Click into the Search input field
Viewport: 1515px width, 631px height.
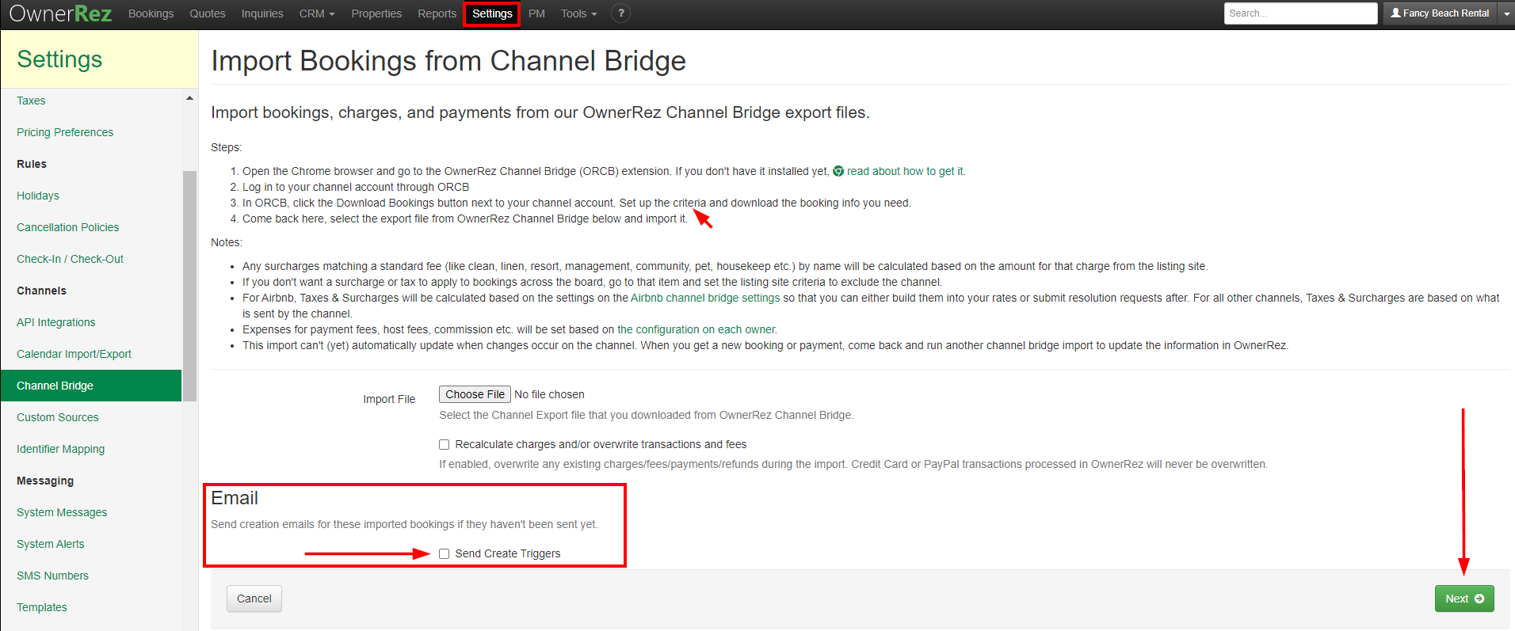pos(1299,13)
